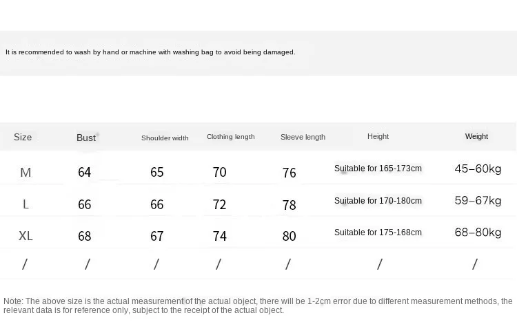The image size is (517, 324).
Task: Click the 45–60kg weight value
Action: coord(478,169)
